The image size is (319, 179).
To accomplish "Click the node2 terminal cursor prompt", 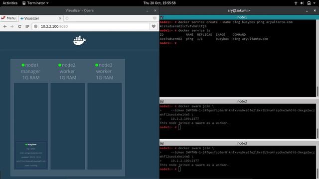I will [x=179, y=127].
